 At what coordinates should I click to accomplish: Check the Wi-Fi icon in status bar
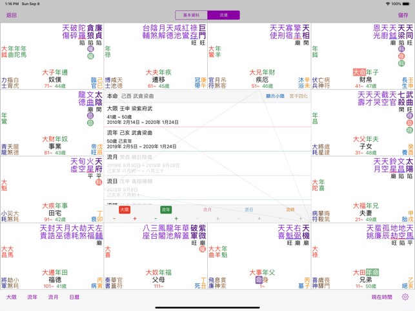pos(388,4)
